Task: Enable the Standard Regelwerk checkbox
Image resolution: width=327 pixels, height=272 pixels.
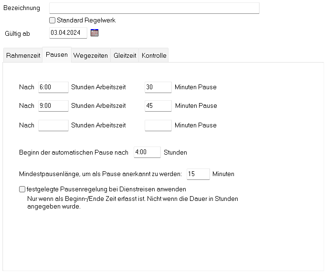Action: [x=53, y=21]
